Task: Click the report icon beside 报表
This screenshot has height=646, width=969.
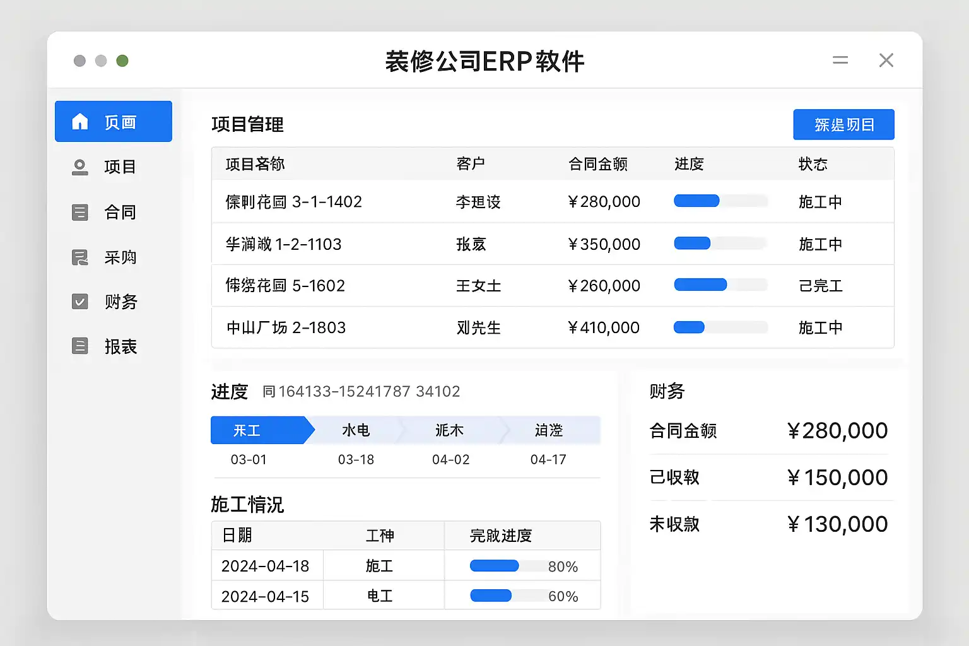Action: coord(80,346)
